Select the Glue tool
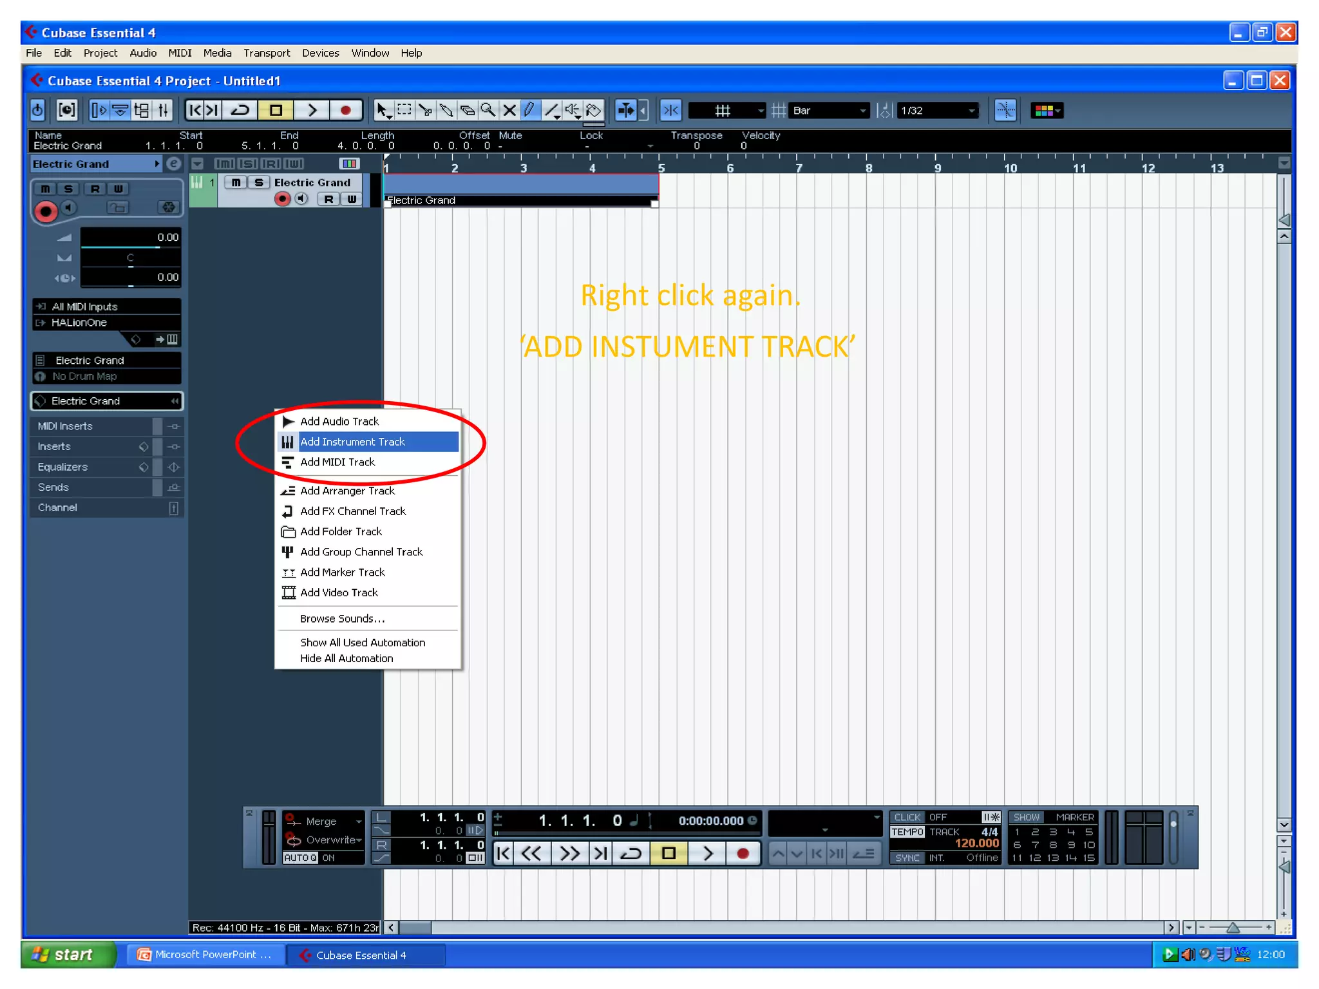Screen dimensions: 1319x989 click(x=446, y=111)
